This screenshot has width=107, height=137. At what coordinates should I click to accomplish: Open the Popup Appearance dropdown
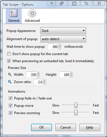pos(63,31)
